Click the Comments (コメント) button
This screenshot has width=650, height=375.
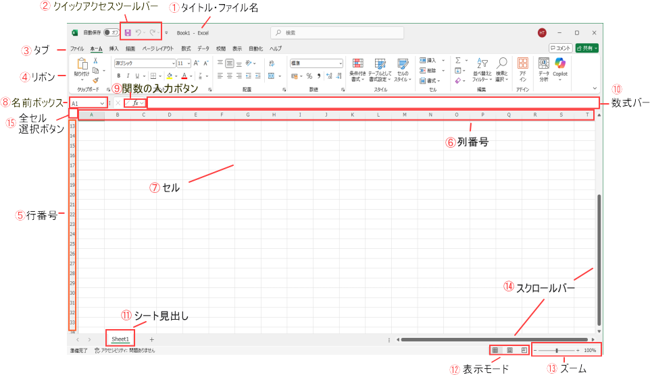coord(560,48)
